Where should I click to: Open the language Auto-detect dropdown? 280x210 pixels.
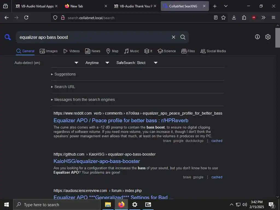point(46,63)
